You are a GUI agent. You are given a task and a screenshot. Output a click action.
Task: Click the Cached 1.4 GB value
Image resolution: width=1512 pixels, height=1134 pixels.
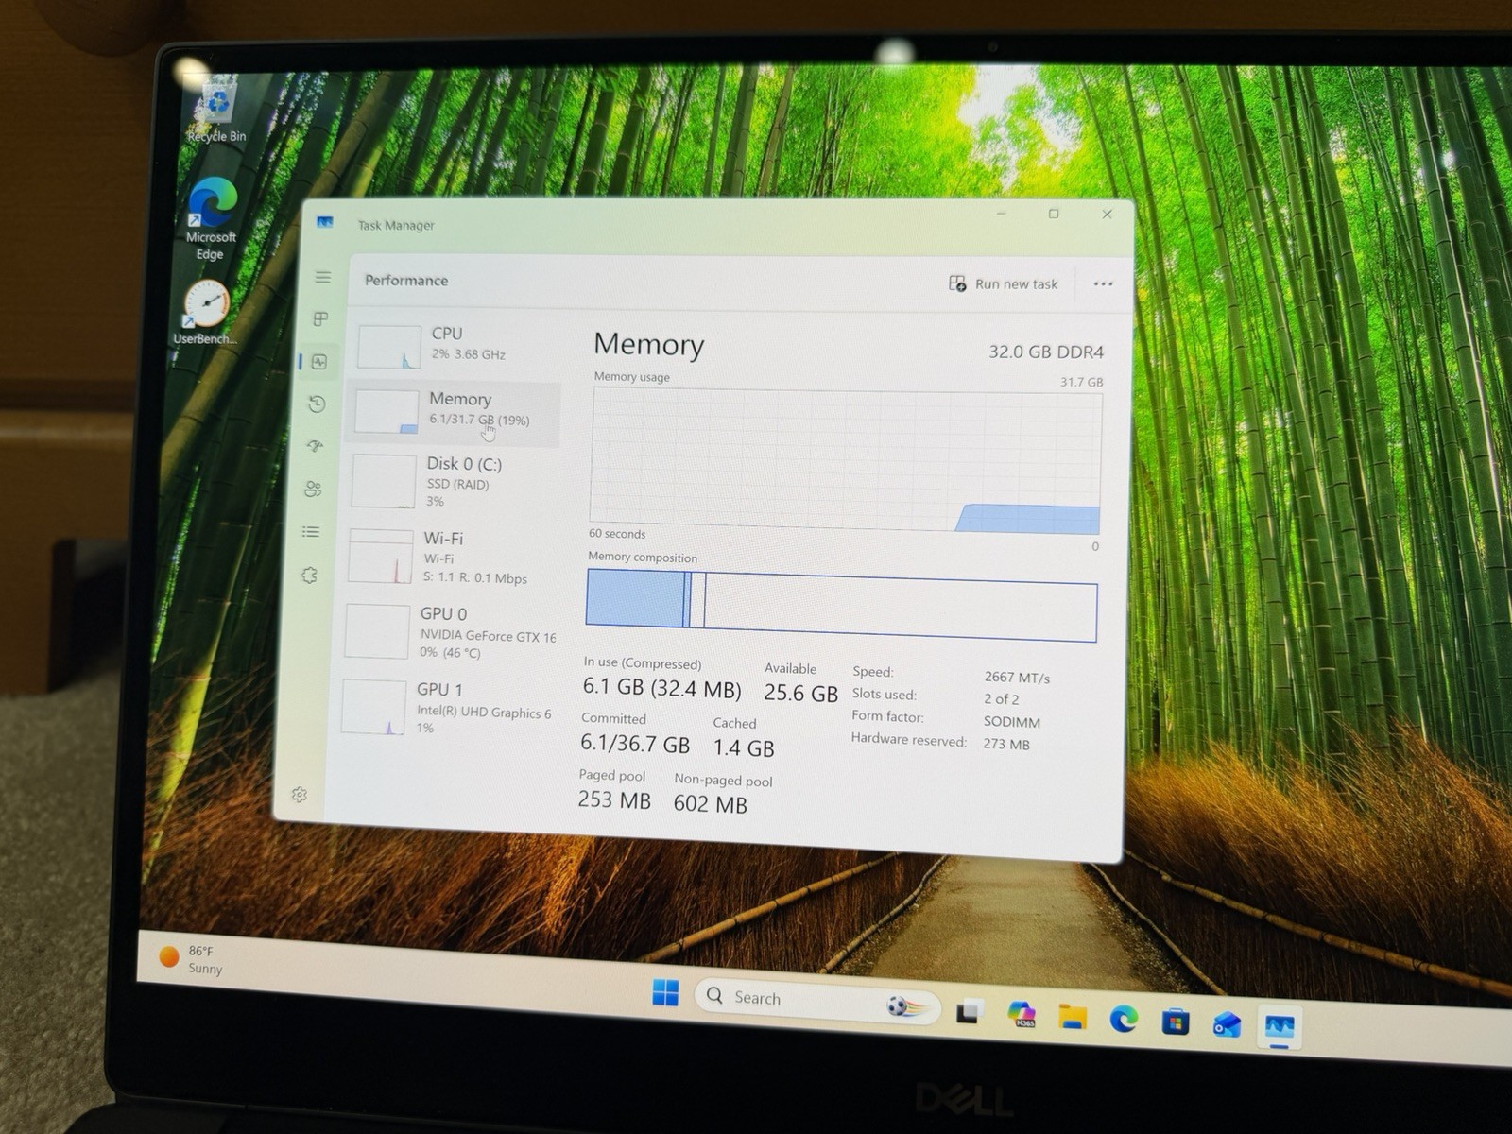click(744, 748)
